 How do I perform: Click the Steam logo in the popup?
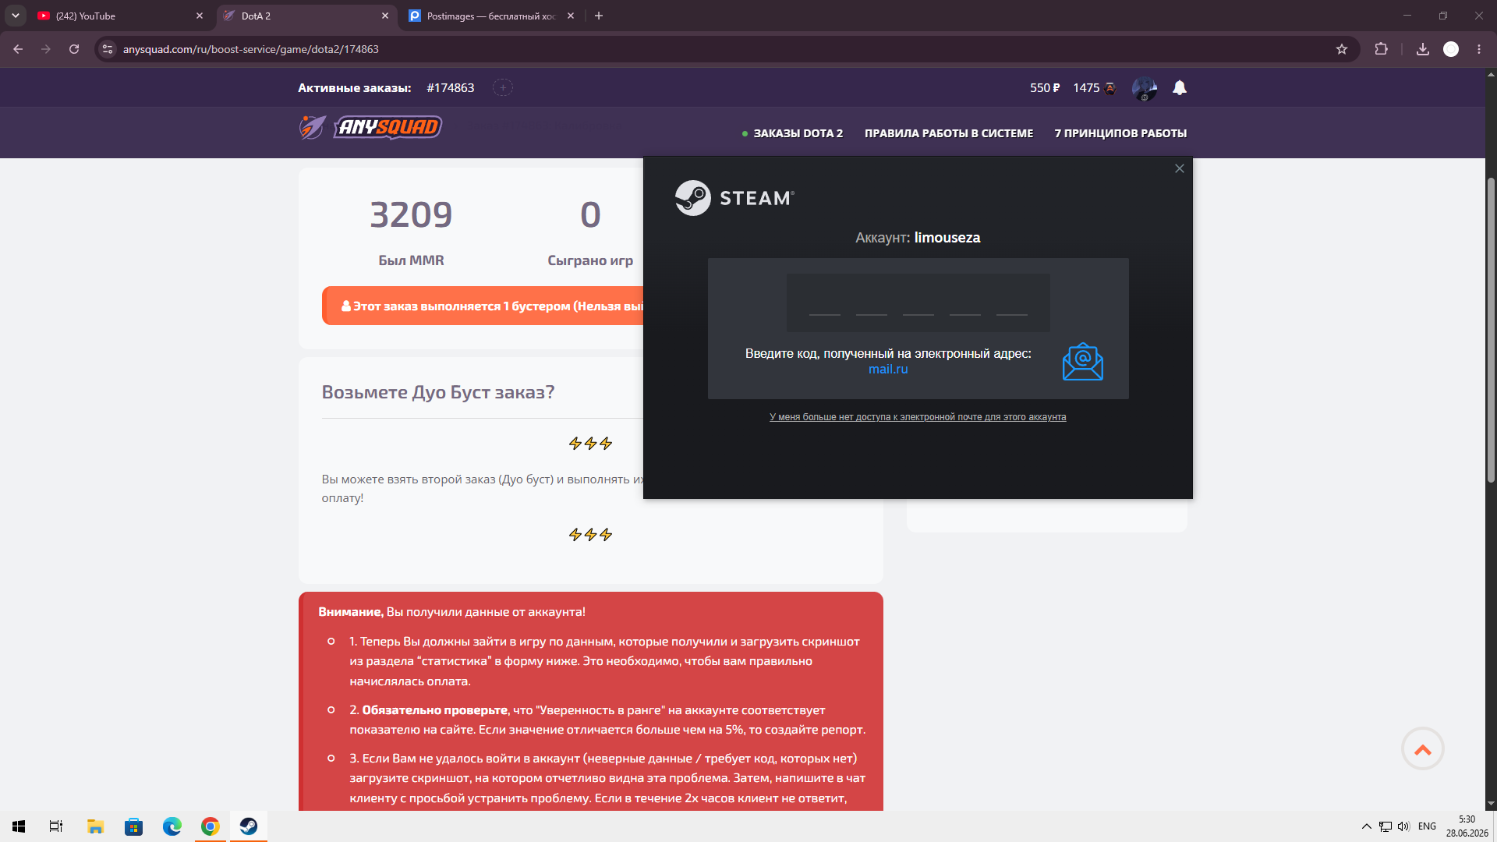[x=734, y=198]
